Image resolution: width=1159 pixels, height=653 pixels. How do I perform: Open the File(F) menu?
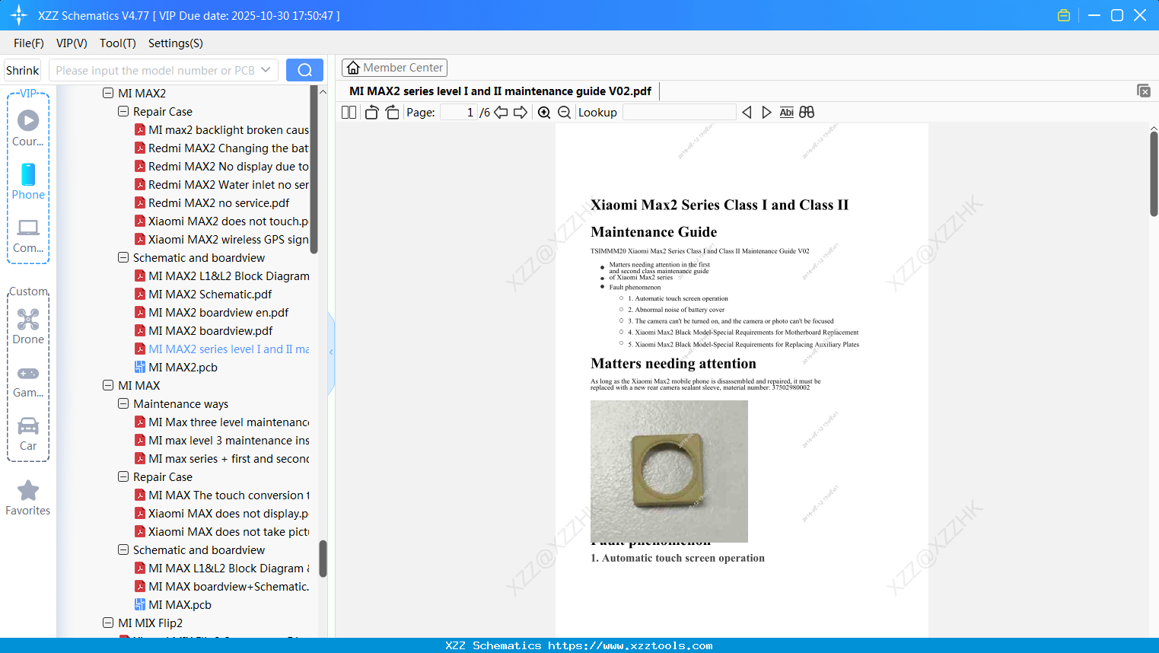tap(29, 43)
